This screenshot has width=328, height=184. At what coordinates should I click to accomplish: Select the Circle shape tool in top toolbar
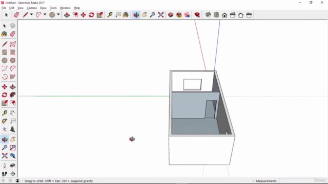tap(52, 15)
